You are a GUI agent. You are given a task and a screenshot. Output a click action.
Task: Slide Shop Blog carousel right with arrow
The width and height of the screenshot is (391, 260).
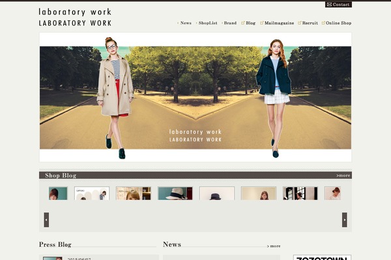344,220
